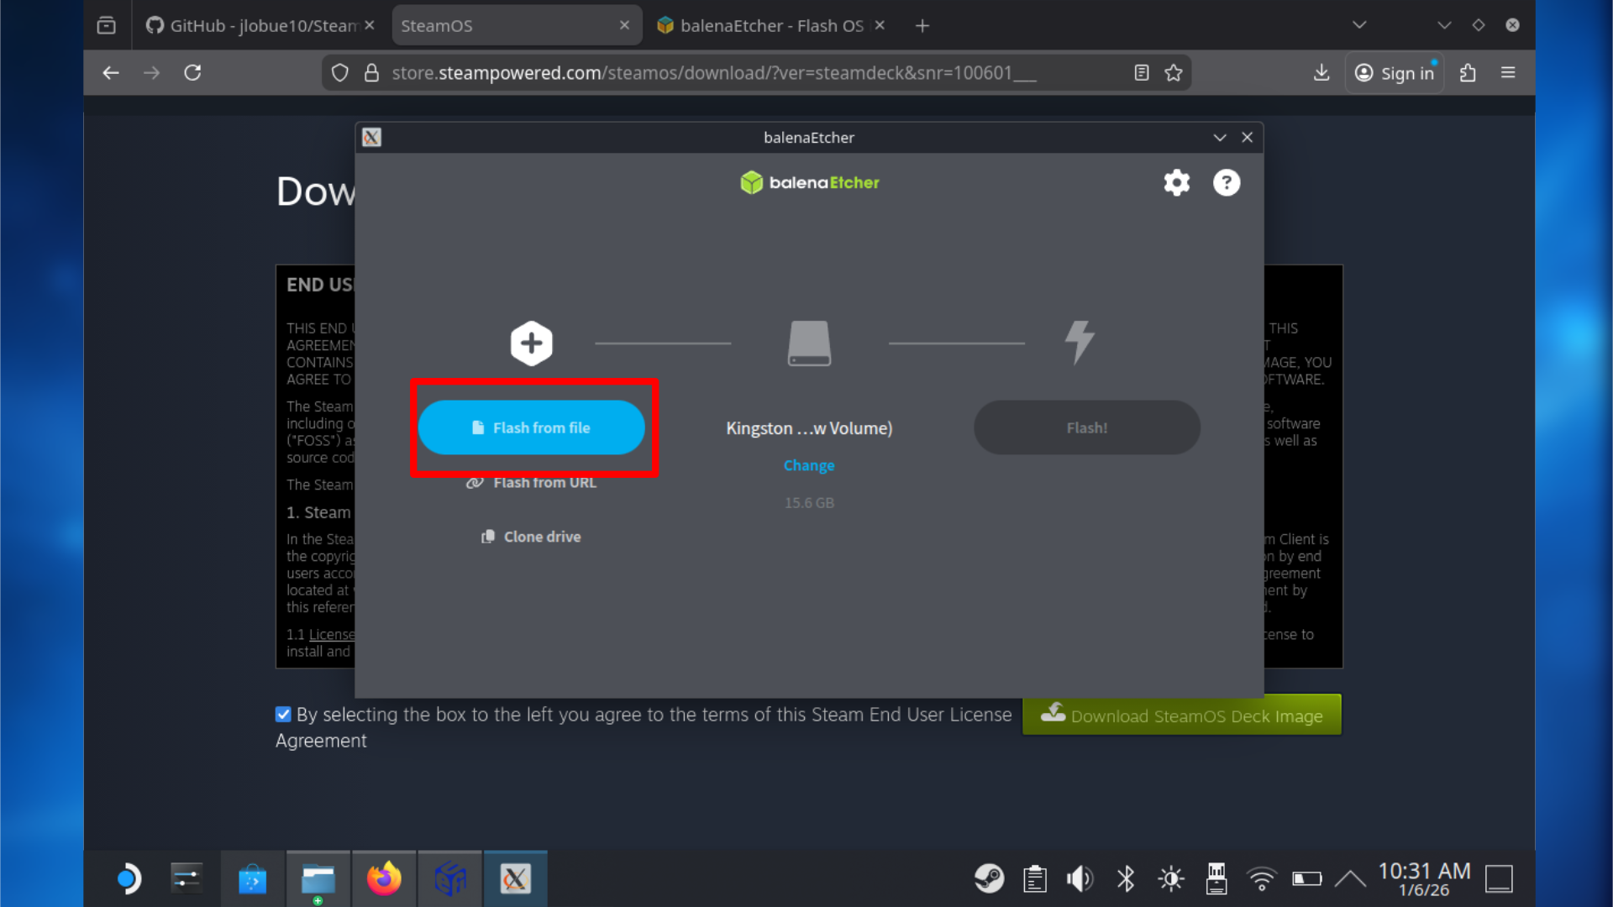Screen dimensions: 1613x907
Task: Expand the hidden tray icons chevron
Action: (1351, 878)
